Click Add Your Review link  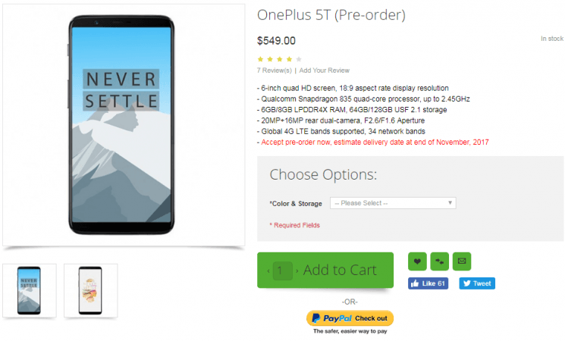[325, 70]
